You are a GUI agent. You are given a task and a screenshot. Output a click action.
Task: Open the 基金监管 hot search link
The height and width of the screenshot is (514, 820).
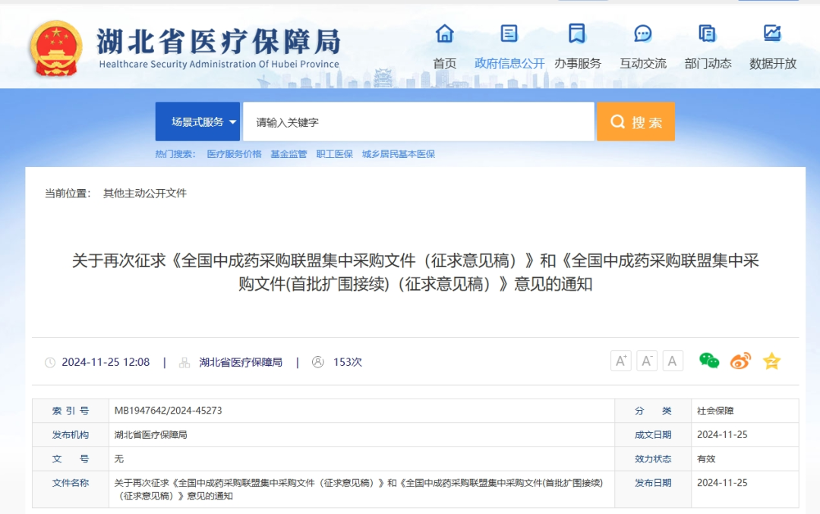click(x=289, y=154)
